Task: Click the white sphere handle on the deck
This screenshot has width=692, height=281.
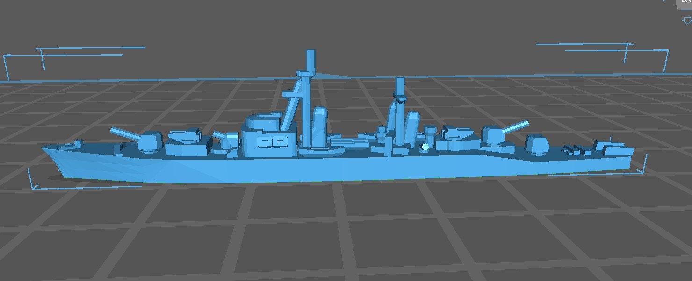Action: pyautogui.click(x=425, y=146)
